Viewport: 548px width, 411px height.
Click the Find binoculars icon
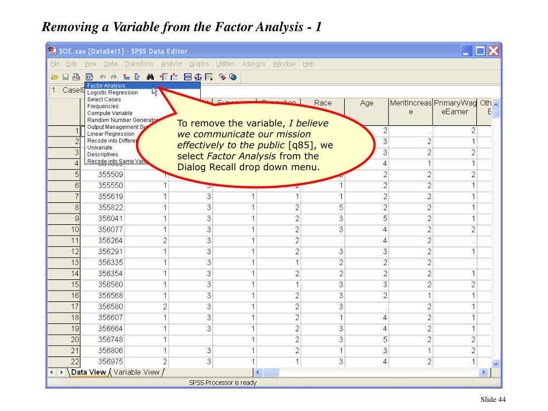click(150, 77)
